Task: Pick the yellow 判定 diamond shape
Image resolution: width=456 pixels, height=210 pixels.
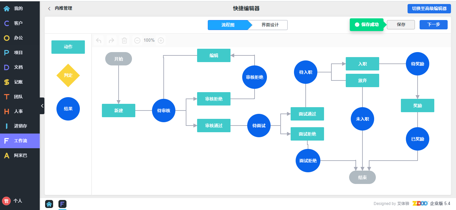Action: tap(68, 75)
